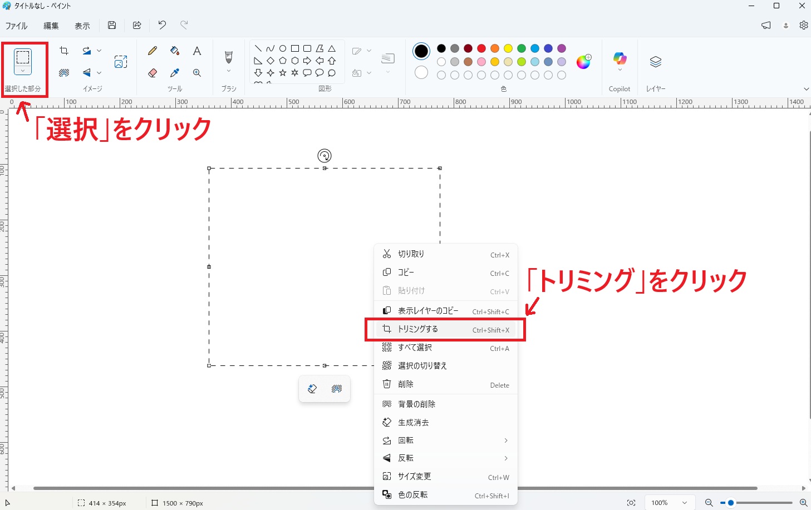Click the Undo button
Image resolution: width=811 pixels, height=510 pixels.
pos(161,25)
